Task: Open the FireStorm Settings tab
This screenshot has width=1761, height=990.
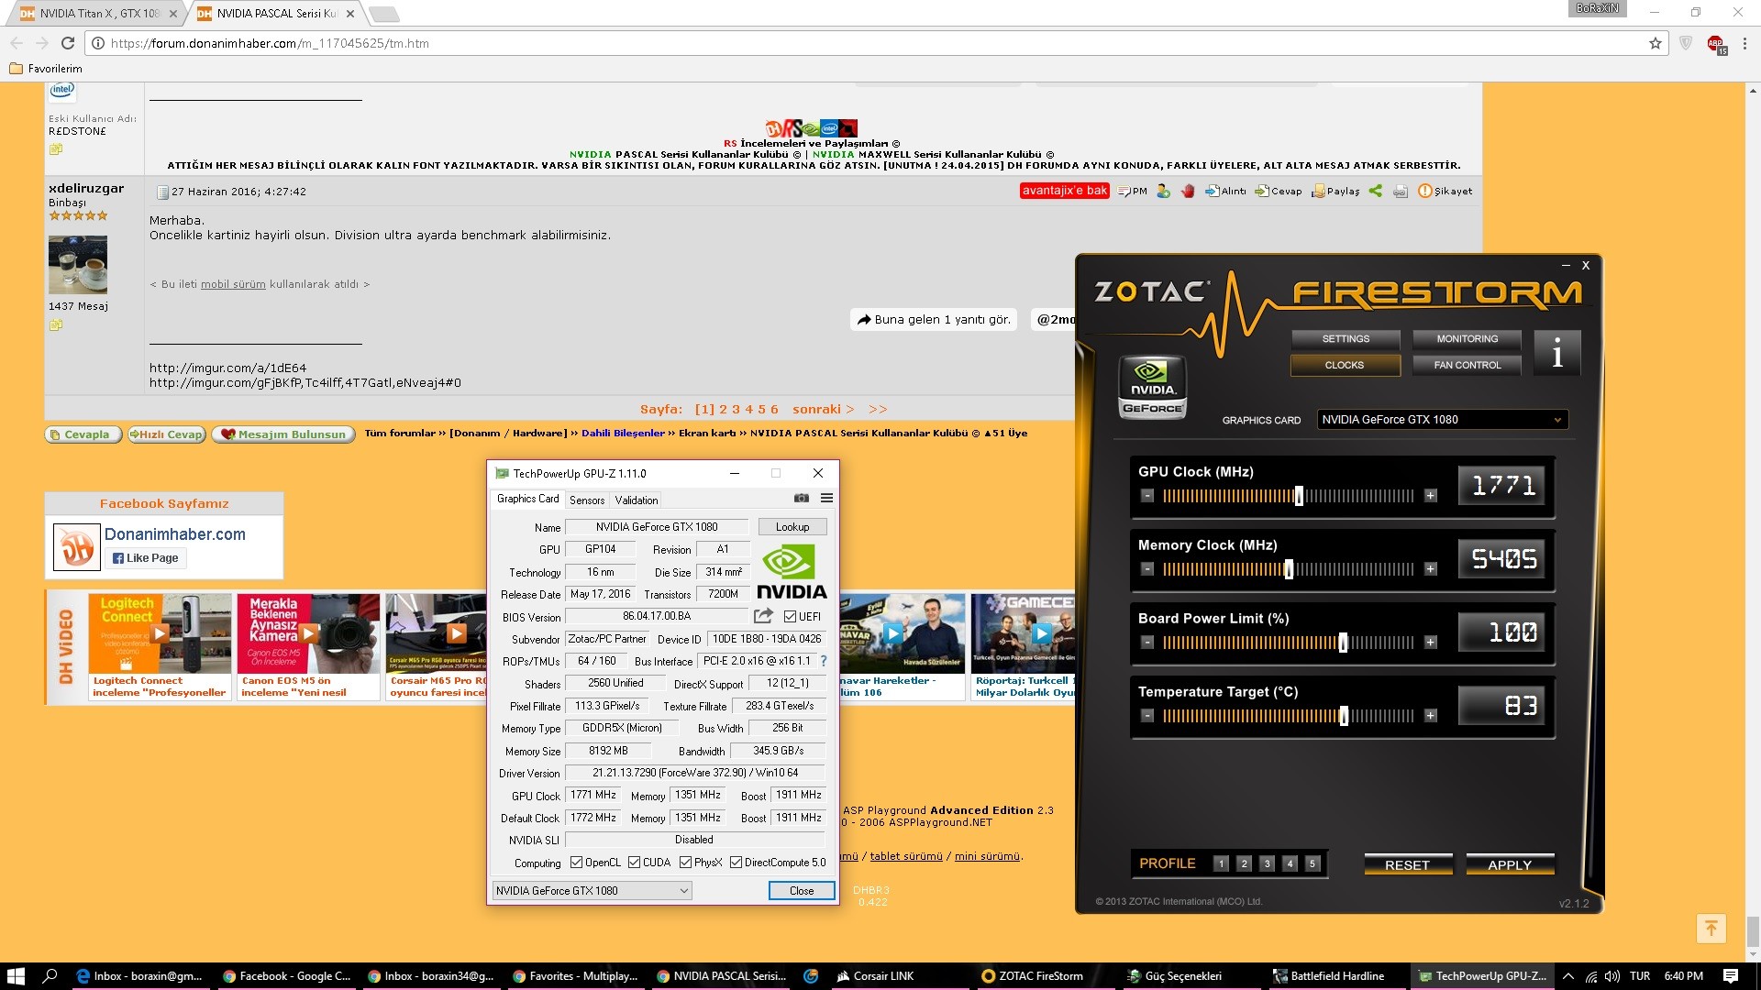Action: coord(1346,339)
